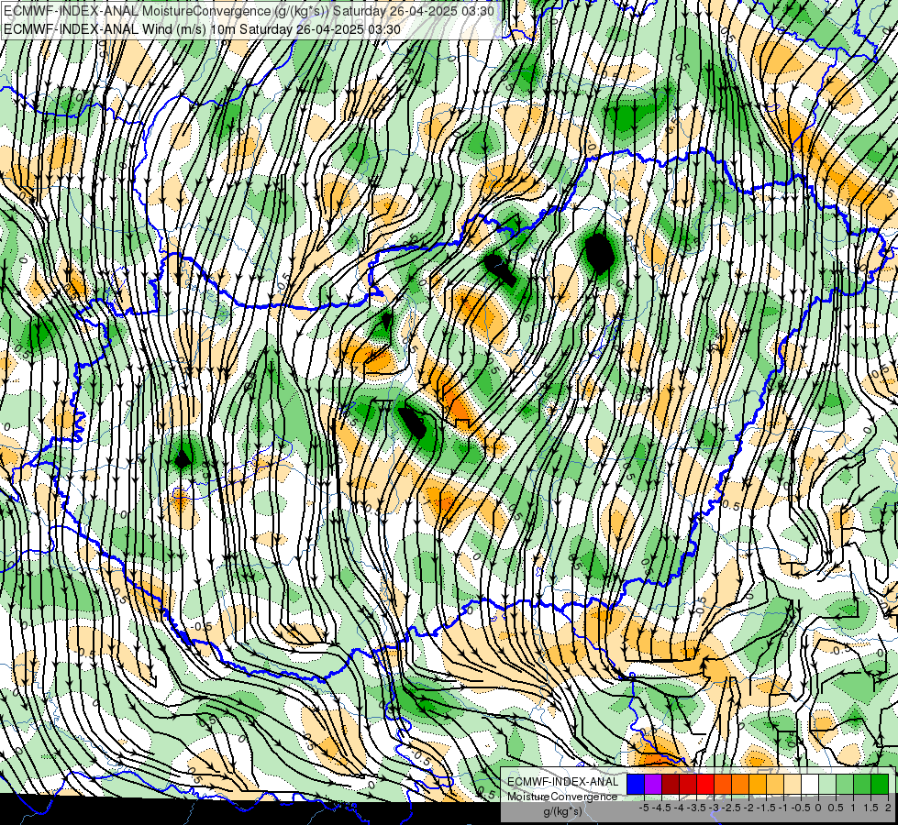Screen dimensions: 898x825
Task: Click the legend word MoistureConvergence
Action: [562, 797]
